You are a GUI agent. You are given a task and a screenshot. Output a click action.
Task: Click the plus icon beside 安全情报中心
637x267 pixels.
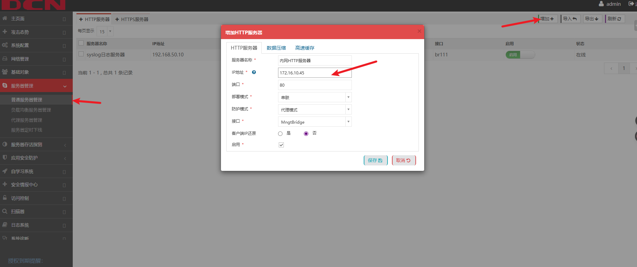[5, 184]
